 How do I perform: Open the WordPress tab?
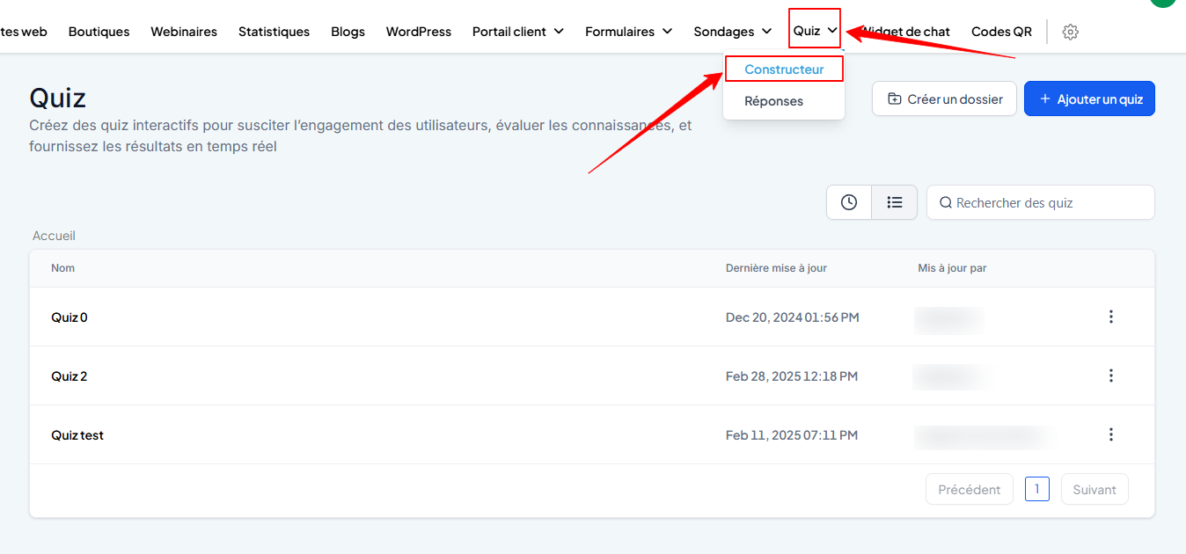[419, 32]
